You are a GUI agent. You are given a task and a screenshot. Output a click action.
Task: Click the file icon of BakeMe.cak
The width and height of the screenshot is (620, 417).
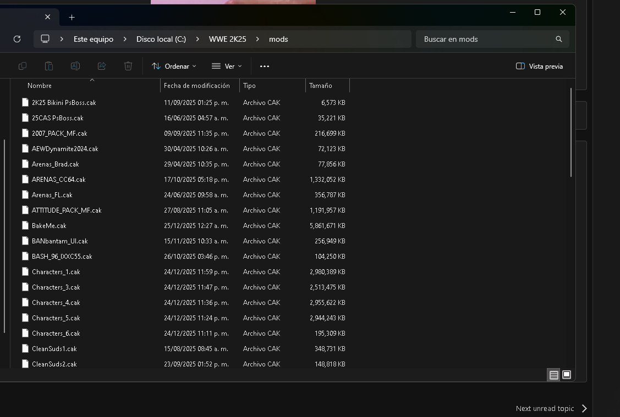coord(25,225)
